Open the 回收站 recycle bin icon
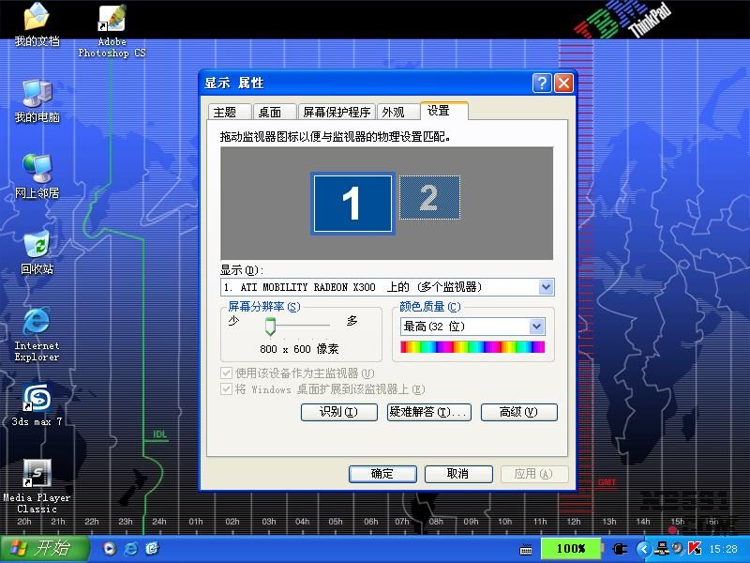 tap(37, 247)
